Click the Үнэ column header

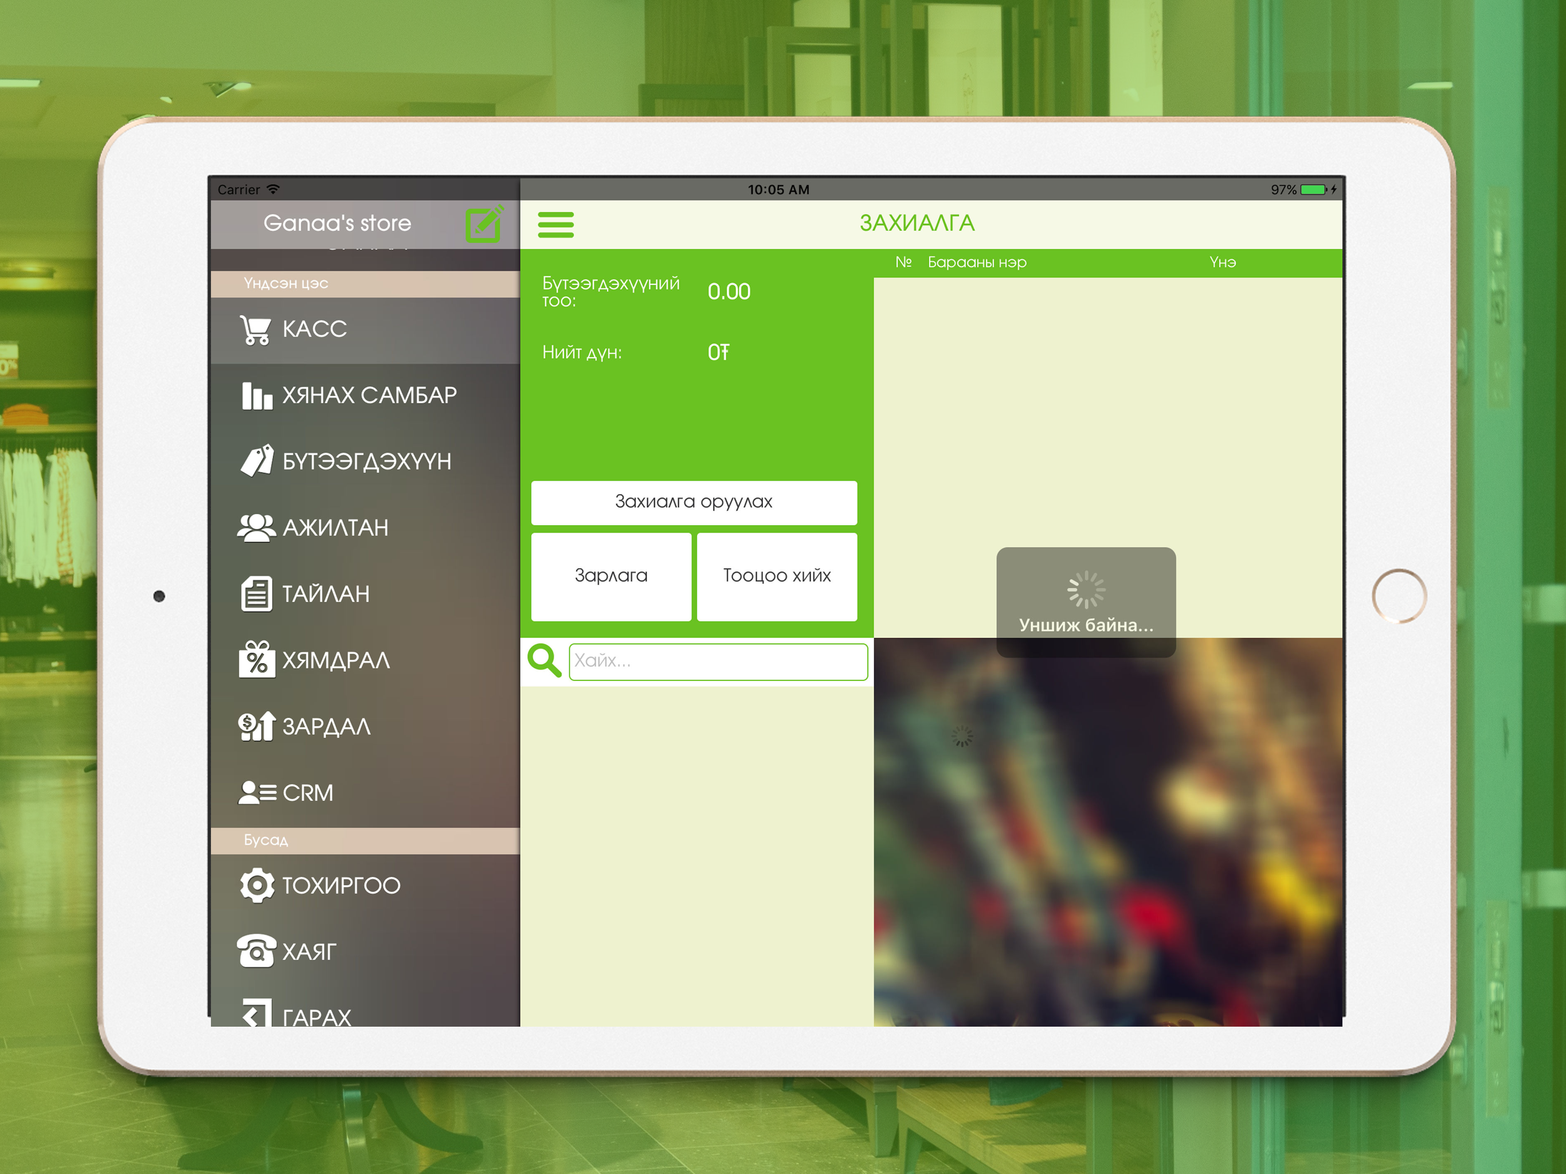click(1223, 262)
